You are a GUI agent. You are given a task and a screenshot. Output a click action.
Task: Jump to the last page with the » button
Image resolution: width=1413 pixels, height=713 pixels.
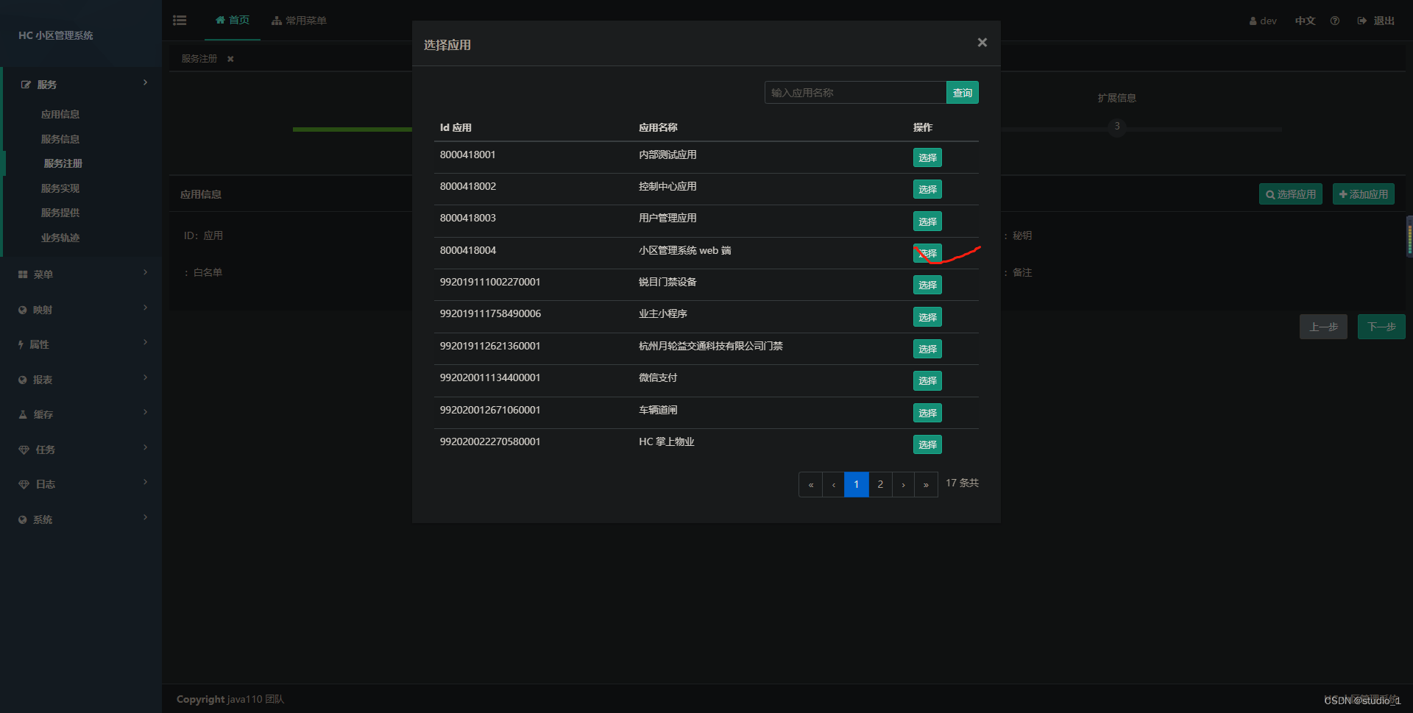pos(926,484)
